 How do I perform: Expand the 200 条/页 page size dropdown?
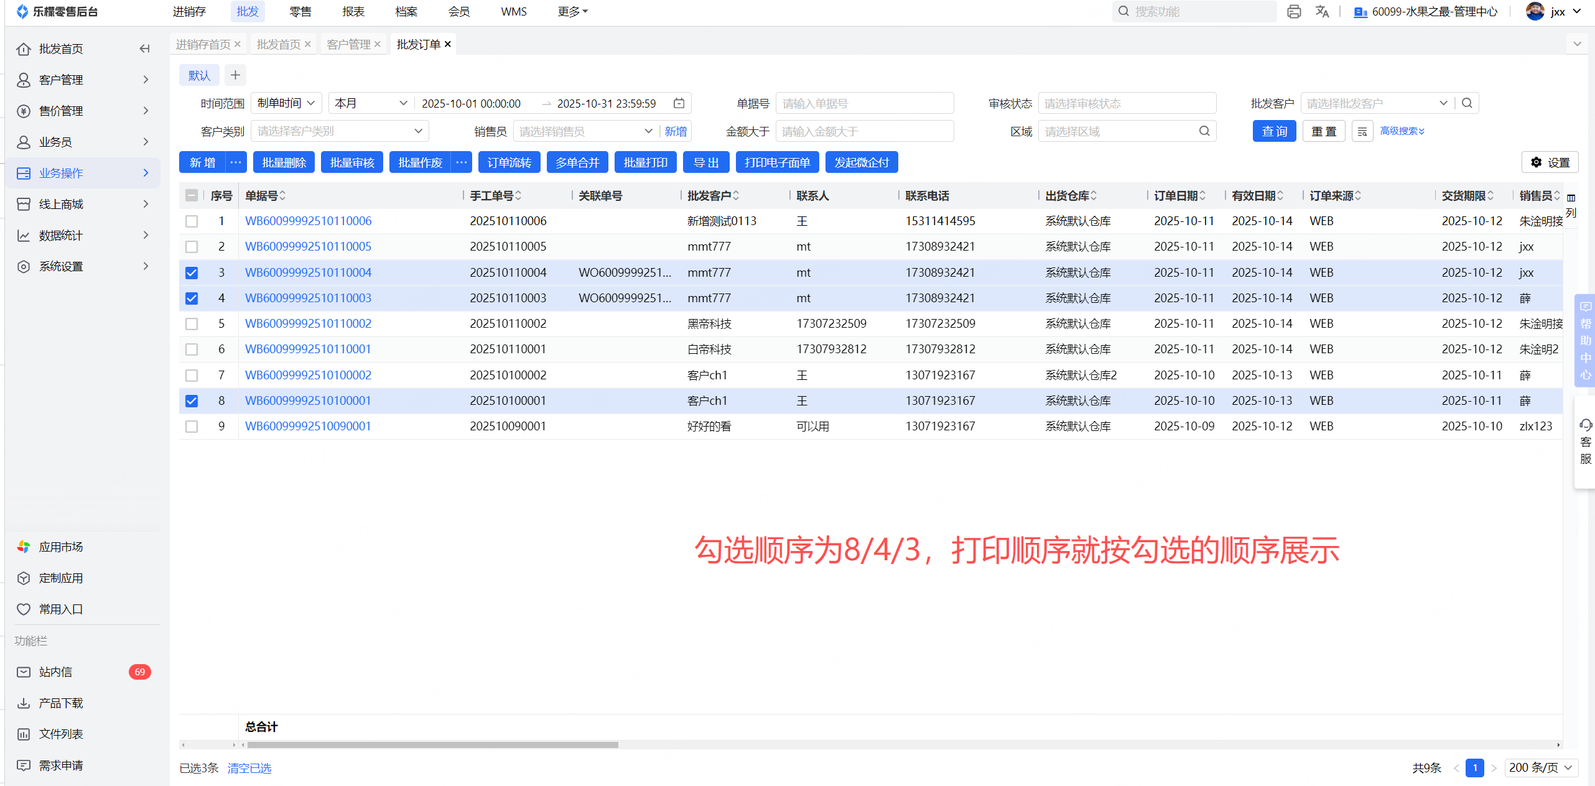click(x=1540, y=768)
